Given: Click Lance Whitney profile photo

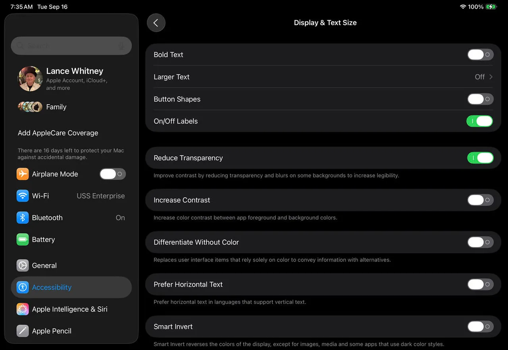Looking at the screenshot, I should point(30,79).
